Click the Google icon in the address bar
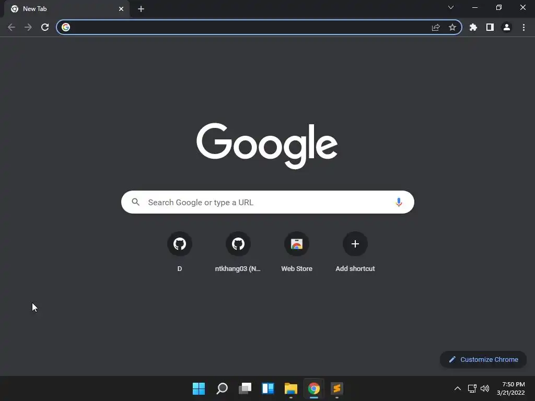Image resolution: width=535 pixels, height=401 pixels. 66,27
